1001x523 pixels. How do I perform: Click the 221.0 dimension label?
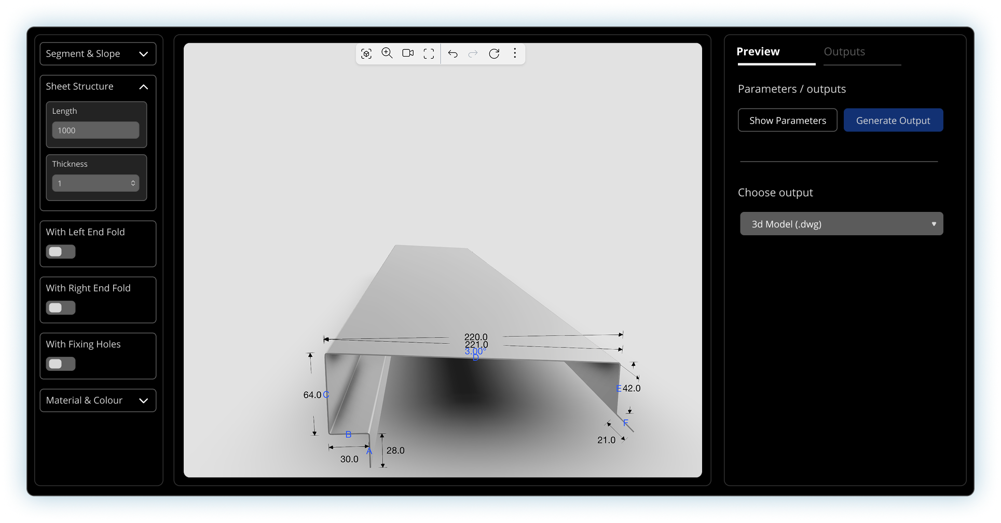tap(476, 344)
